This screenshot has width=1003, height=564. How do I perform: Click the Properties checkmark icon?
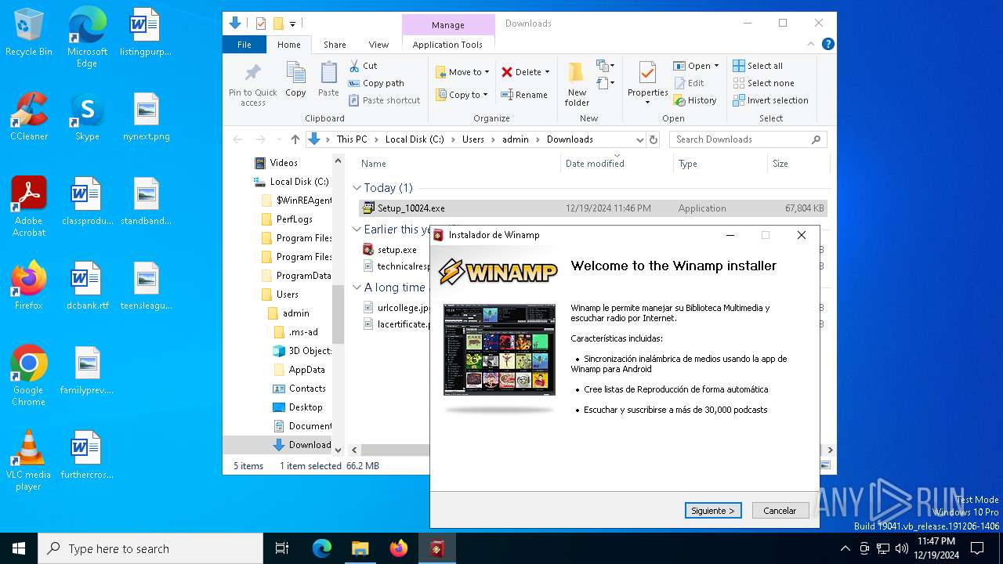click(x=647, y=73)
